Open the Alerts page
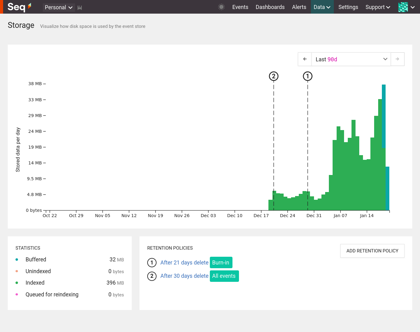The height and width of the screenshot is (332, 420). [299, 7]
